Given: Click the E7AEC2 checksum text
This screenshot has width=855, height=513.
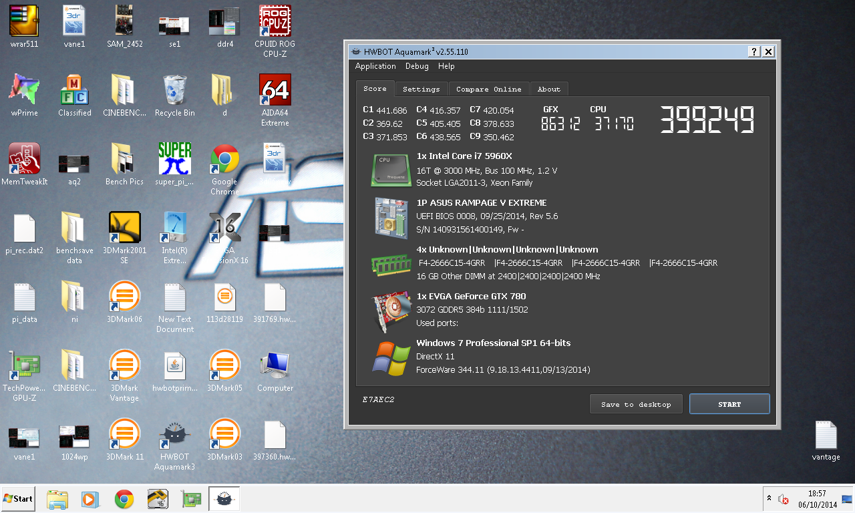Looking at the screenshot, I should pos(379,399).
